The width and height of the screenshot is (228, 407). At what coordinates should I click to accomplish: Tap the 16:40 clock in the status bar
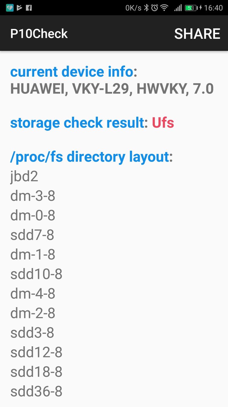(213, 8)
